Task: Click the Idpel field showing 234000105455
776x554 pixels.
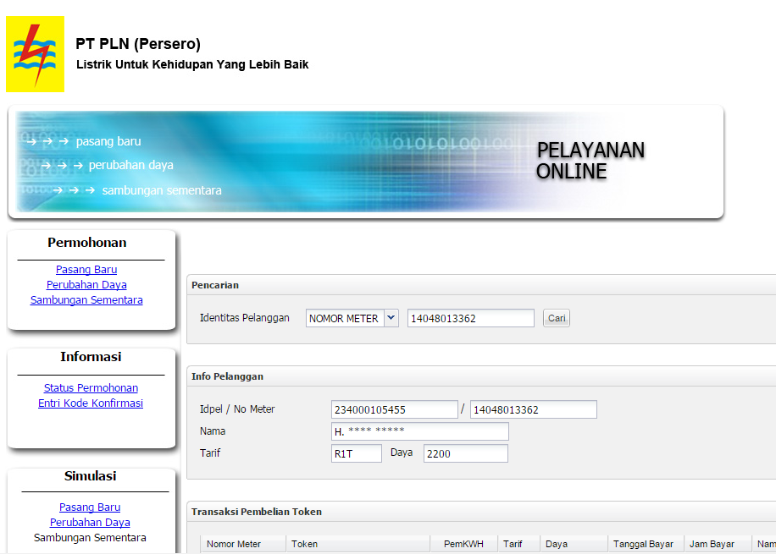Action: point(395,409)
